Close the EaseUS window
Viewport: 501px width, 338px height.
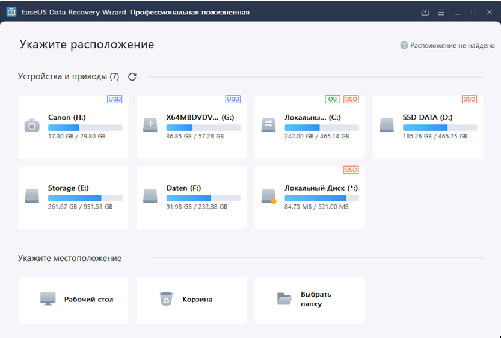(x=489, y=13)
